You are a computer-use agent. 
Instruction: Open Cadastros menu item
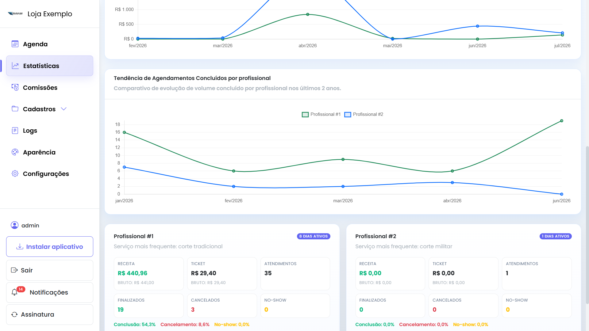pyautogui.click(x=50, y=109)
